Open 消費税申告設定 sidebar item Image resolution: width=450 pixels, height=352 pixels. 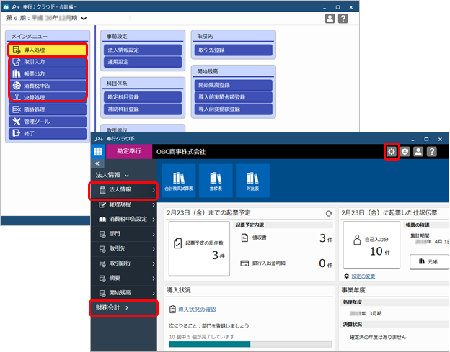click(124, 219)
